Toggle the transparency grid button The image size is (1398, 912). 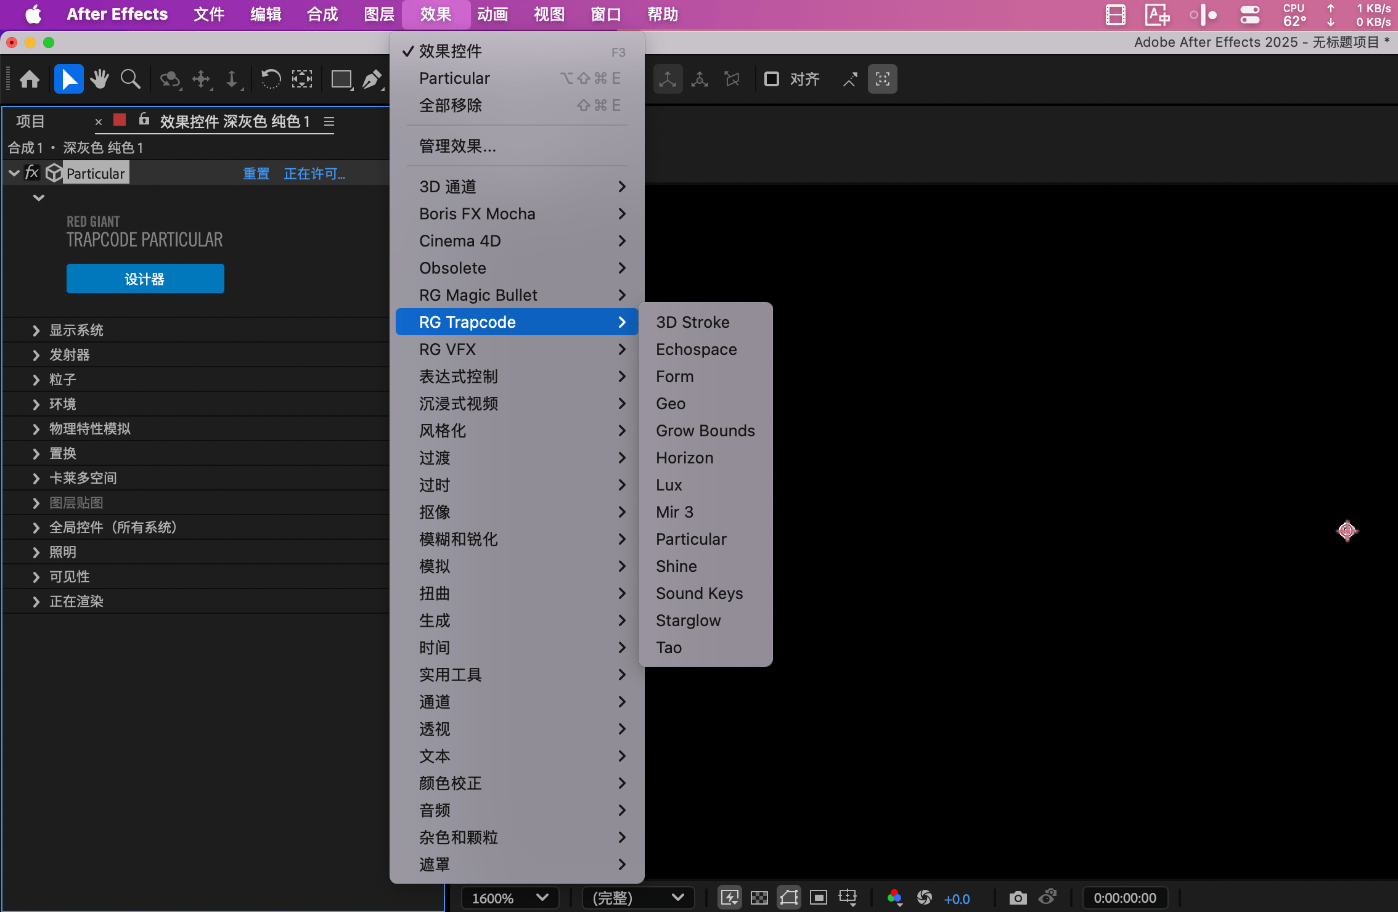click(759, 898)
